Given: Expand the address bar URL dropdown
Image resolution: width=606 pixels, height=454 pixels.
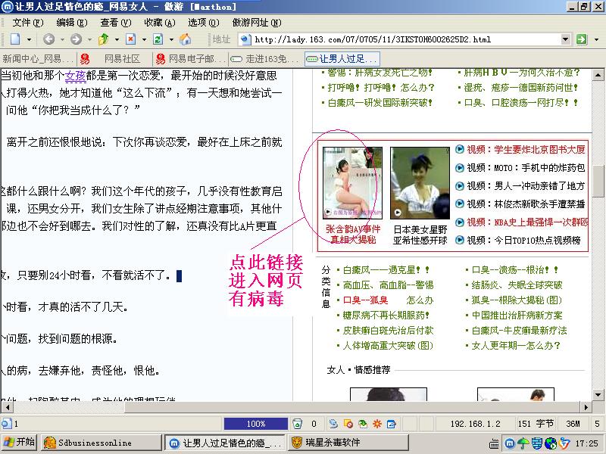Looking at the screenshot, I should pos(565,39).
